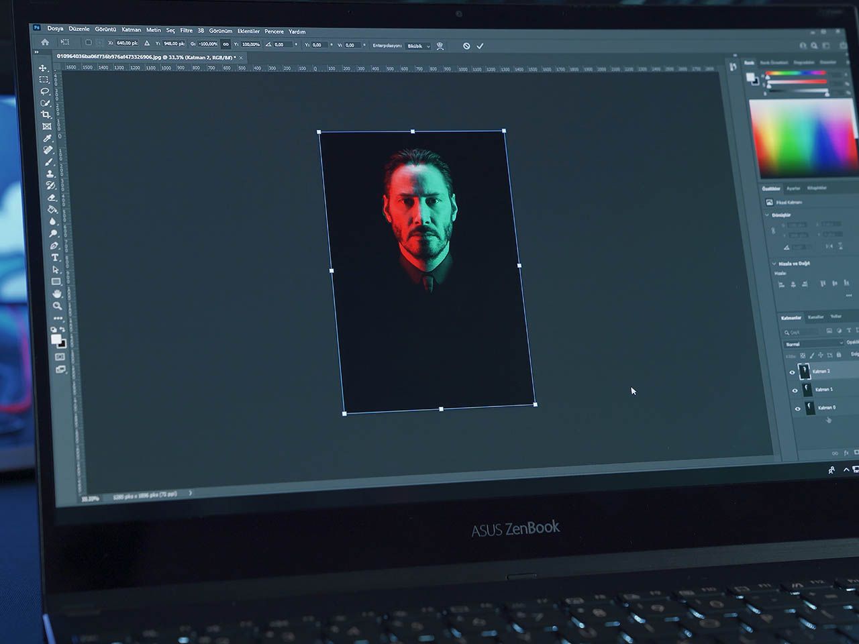
Task: Close the open jpg document tab
Action: point(241,58)
